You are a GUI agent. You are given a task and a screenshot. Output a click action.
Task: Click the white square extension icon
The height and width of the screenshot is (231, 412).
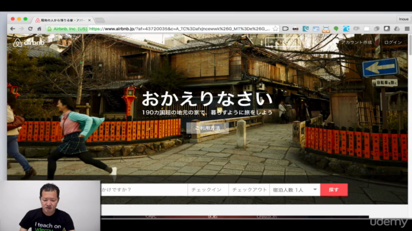pyautogui.click(x=366, y=29)
